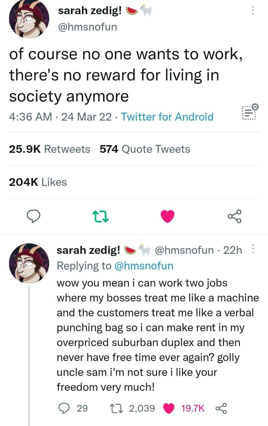Retweet the reply tweet showing 2,039
This screenshot has width=268, height=426.
point(113,408)
